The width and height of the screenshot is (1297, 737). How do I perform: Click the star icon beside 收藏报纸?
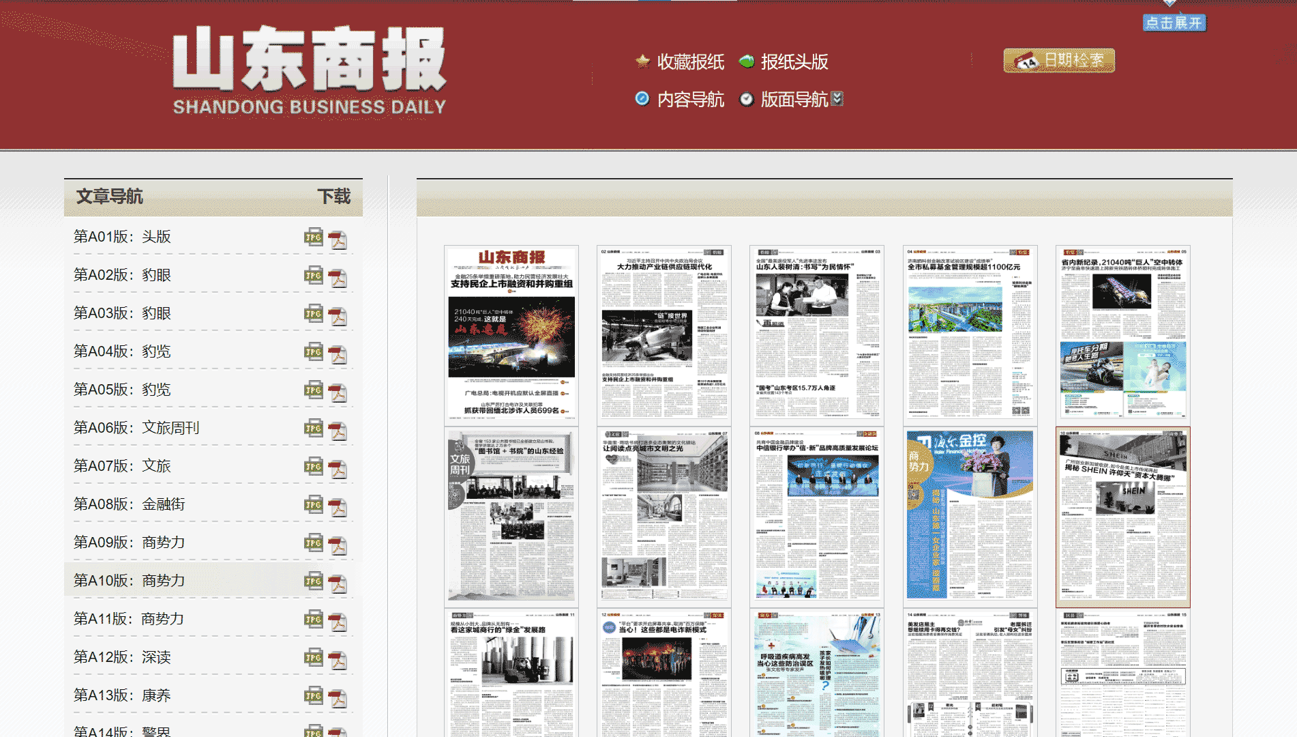tap(642, 61)
